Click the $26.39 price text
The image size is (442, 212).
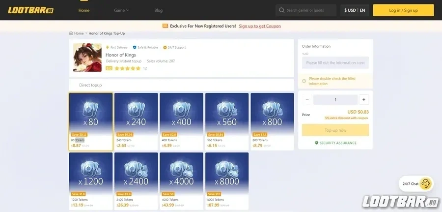click(x=123, y=205)
